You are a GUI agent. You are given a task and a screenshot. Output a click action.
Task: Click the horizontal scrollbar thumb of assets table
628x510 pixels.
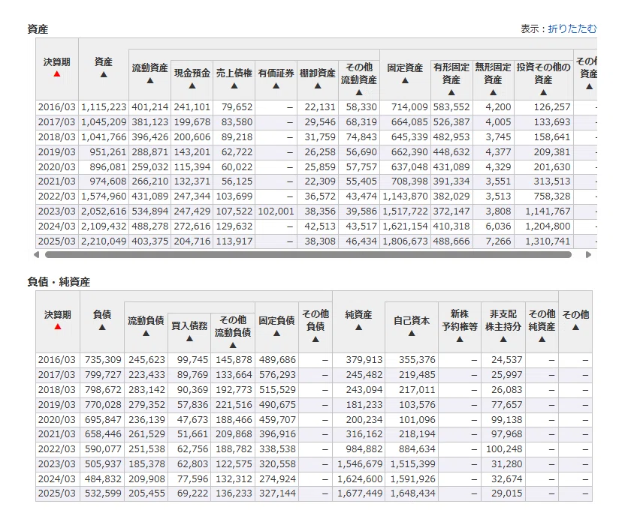coord(308,255)
